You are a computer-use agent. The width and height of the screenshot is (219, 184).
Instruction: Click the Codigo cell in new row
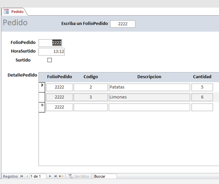(x=91, y=107)
